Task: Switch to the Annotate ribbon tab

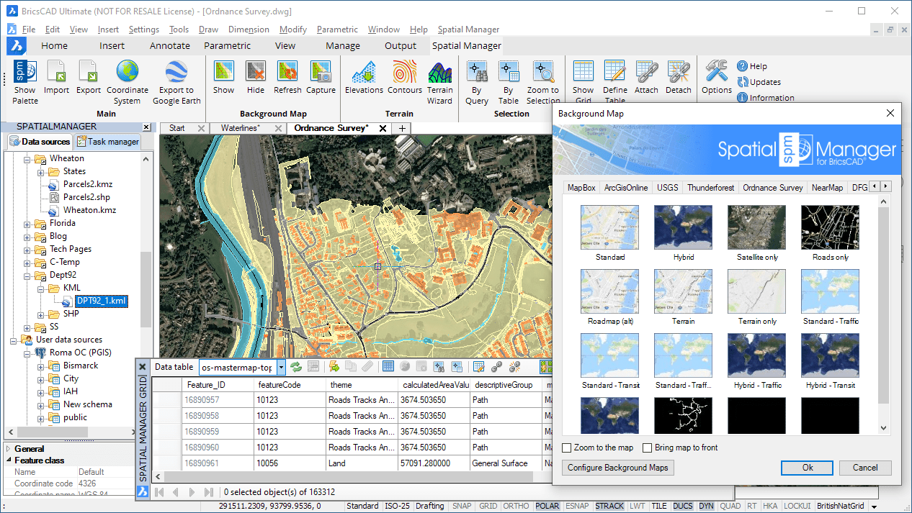Action: (x=170, y=45)
